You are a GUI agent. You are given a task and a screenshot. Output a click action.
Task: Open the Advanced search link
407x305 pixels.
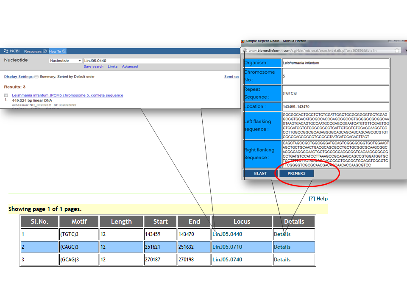(x=130, y=67)
